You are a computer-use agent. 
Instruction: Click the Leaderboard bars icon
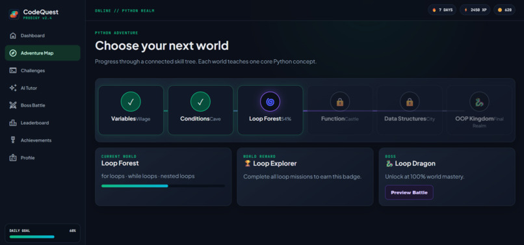coord(13,123)
